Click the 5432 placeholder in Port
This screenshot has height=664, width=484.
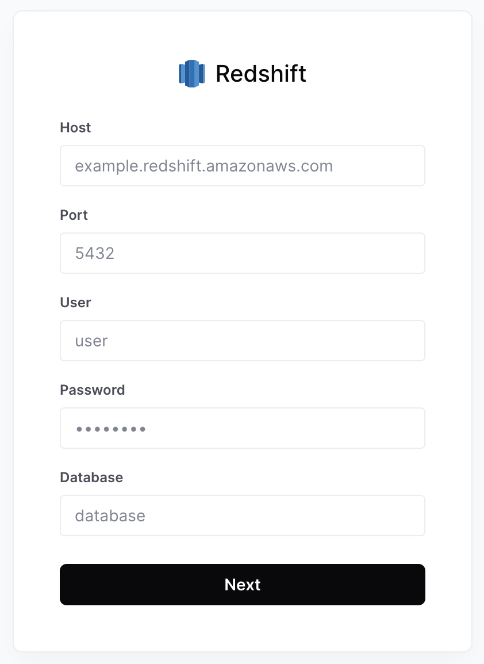(95, 254)
